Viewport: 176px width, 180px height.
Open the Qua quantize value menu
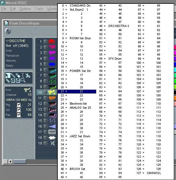[x=21, y=46]
